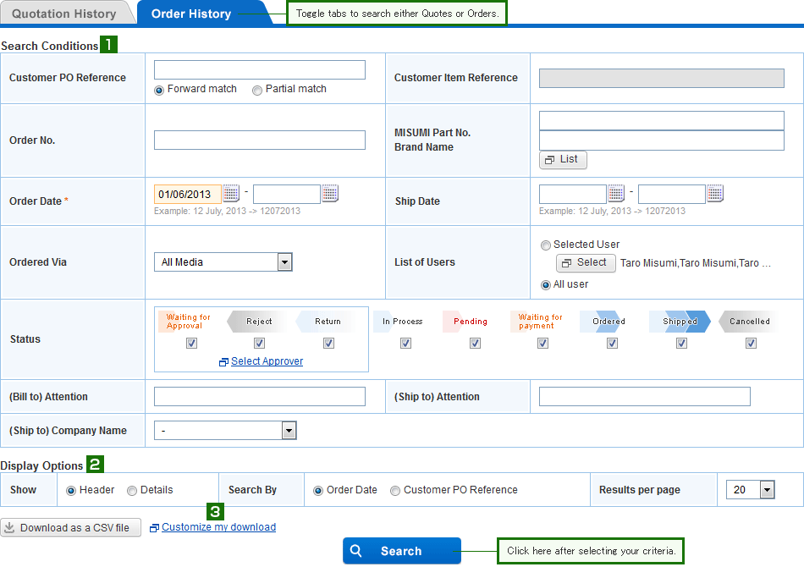Select the Partial match radio button
This screenshot has width=804, height=567.
point(257,90)
